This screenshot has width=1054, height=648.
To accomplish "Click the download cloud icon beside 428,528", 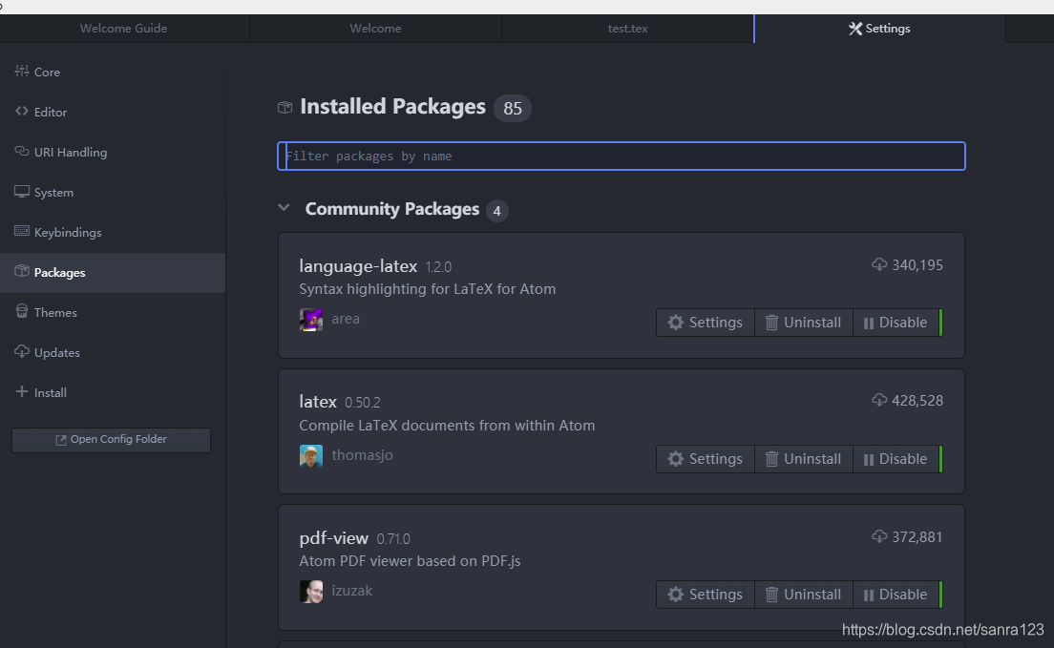I will point(879,400).
